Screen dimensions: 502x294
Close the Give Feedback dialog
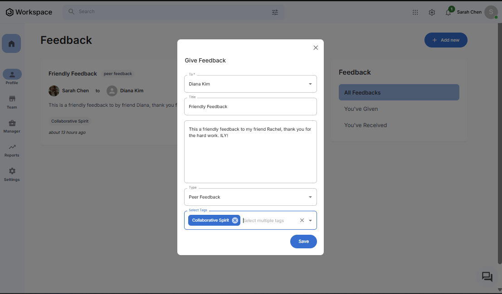coord(316,47)
